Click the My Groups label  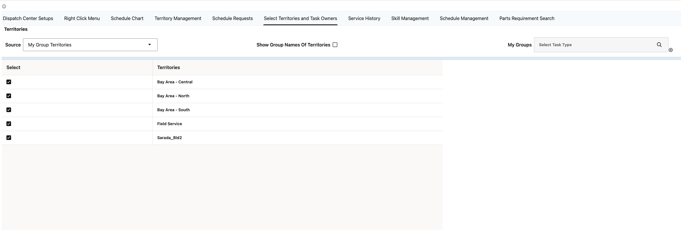click(x=520, y=45)
